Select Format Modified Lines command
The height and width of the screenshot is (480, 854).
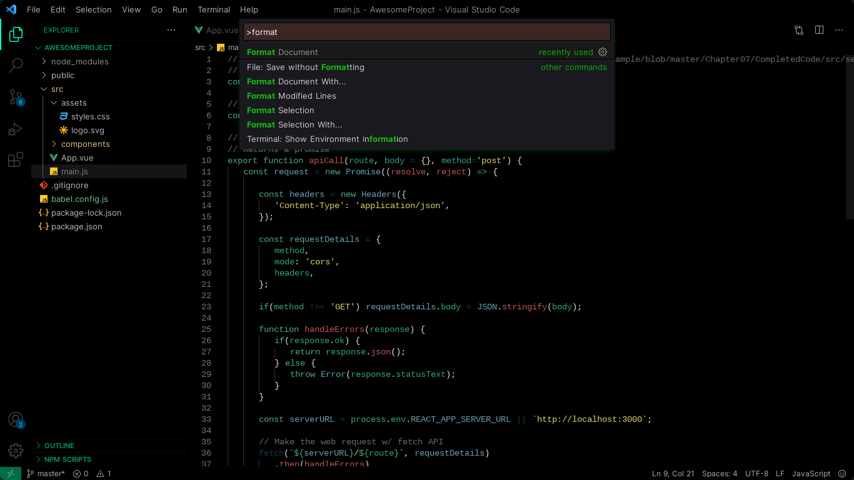427,96
